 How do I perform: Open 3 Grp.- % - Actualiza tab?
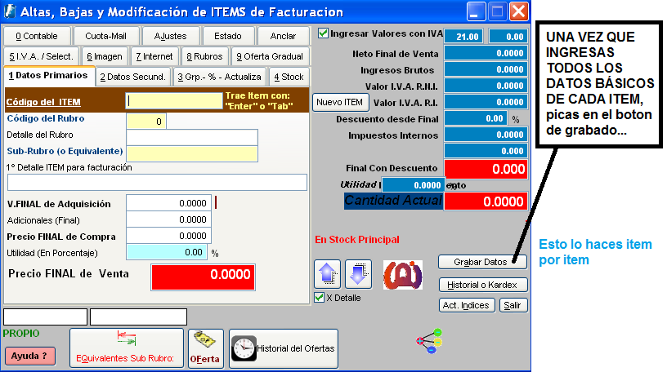pos(220,77)
